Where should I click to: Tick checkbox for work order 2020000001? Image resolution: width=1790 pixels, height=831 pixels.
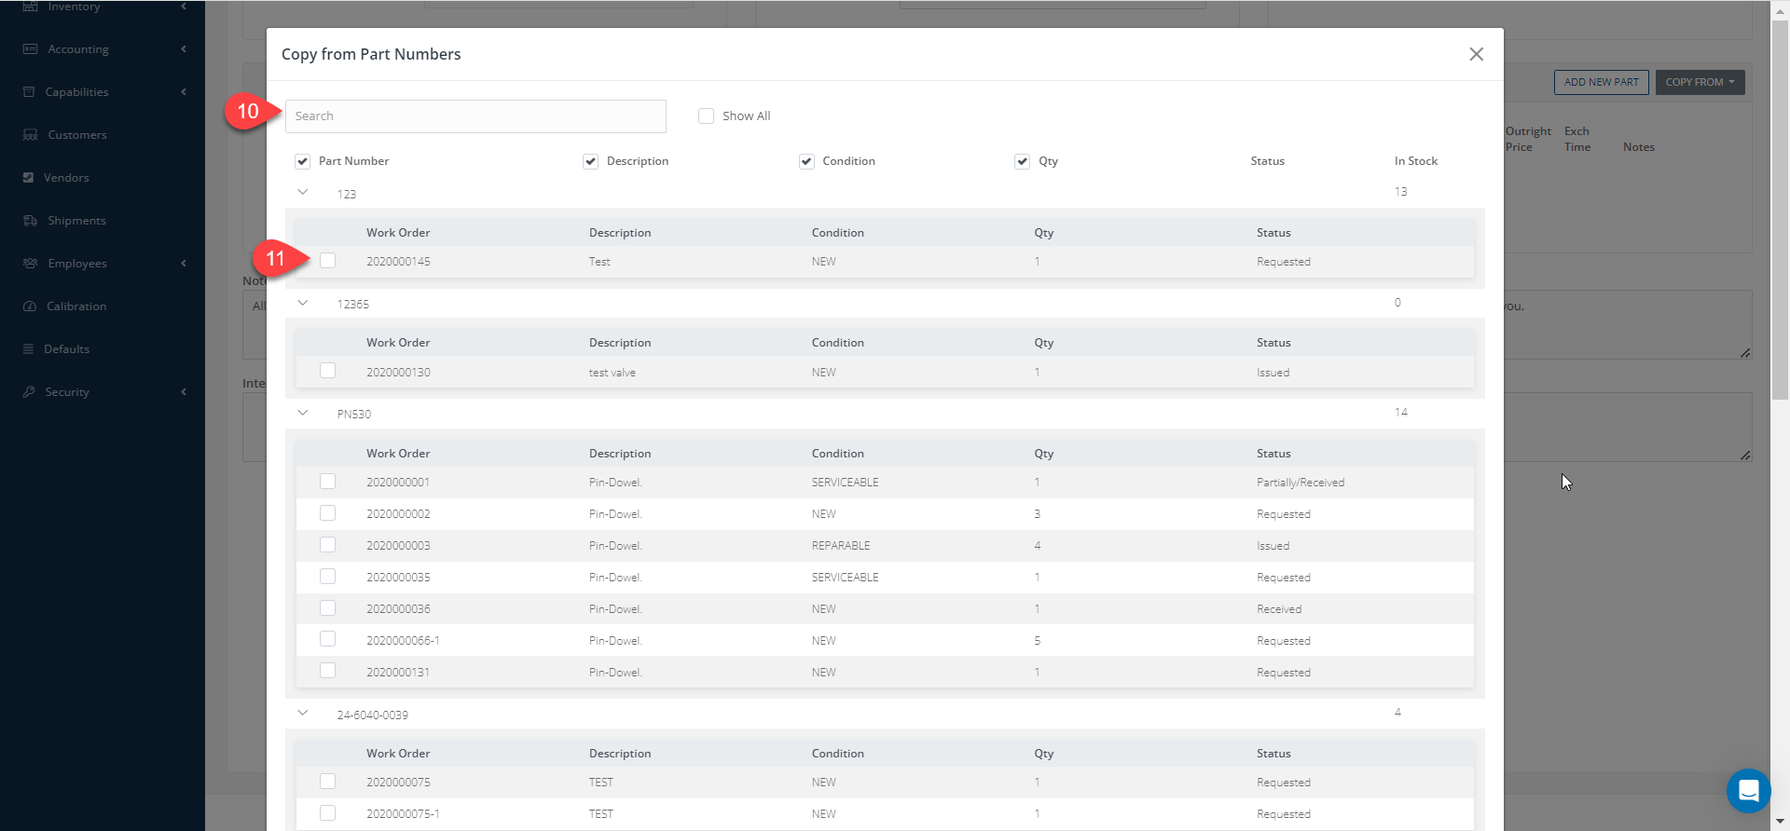pyautogui.click(x=327, y=482)
